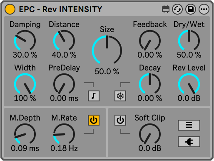Click the Distance knob
The image size is (214, 161).
pos(64,40)
